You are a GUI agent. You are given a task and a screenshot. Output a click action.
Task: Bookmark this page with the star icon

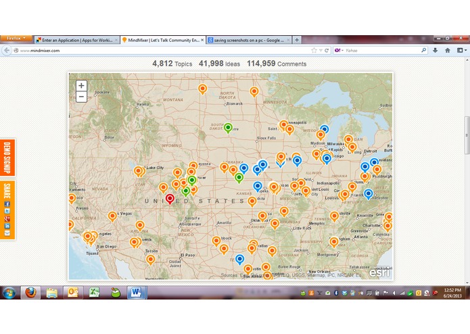[x=314, y=50]
